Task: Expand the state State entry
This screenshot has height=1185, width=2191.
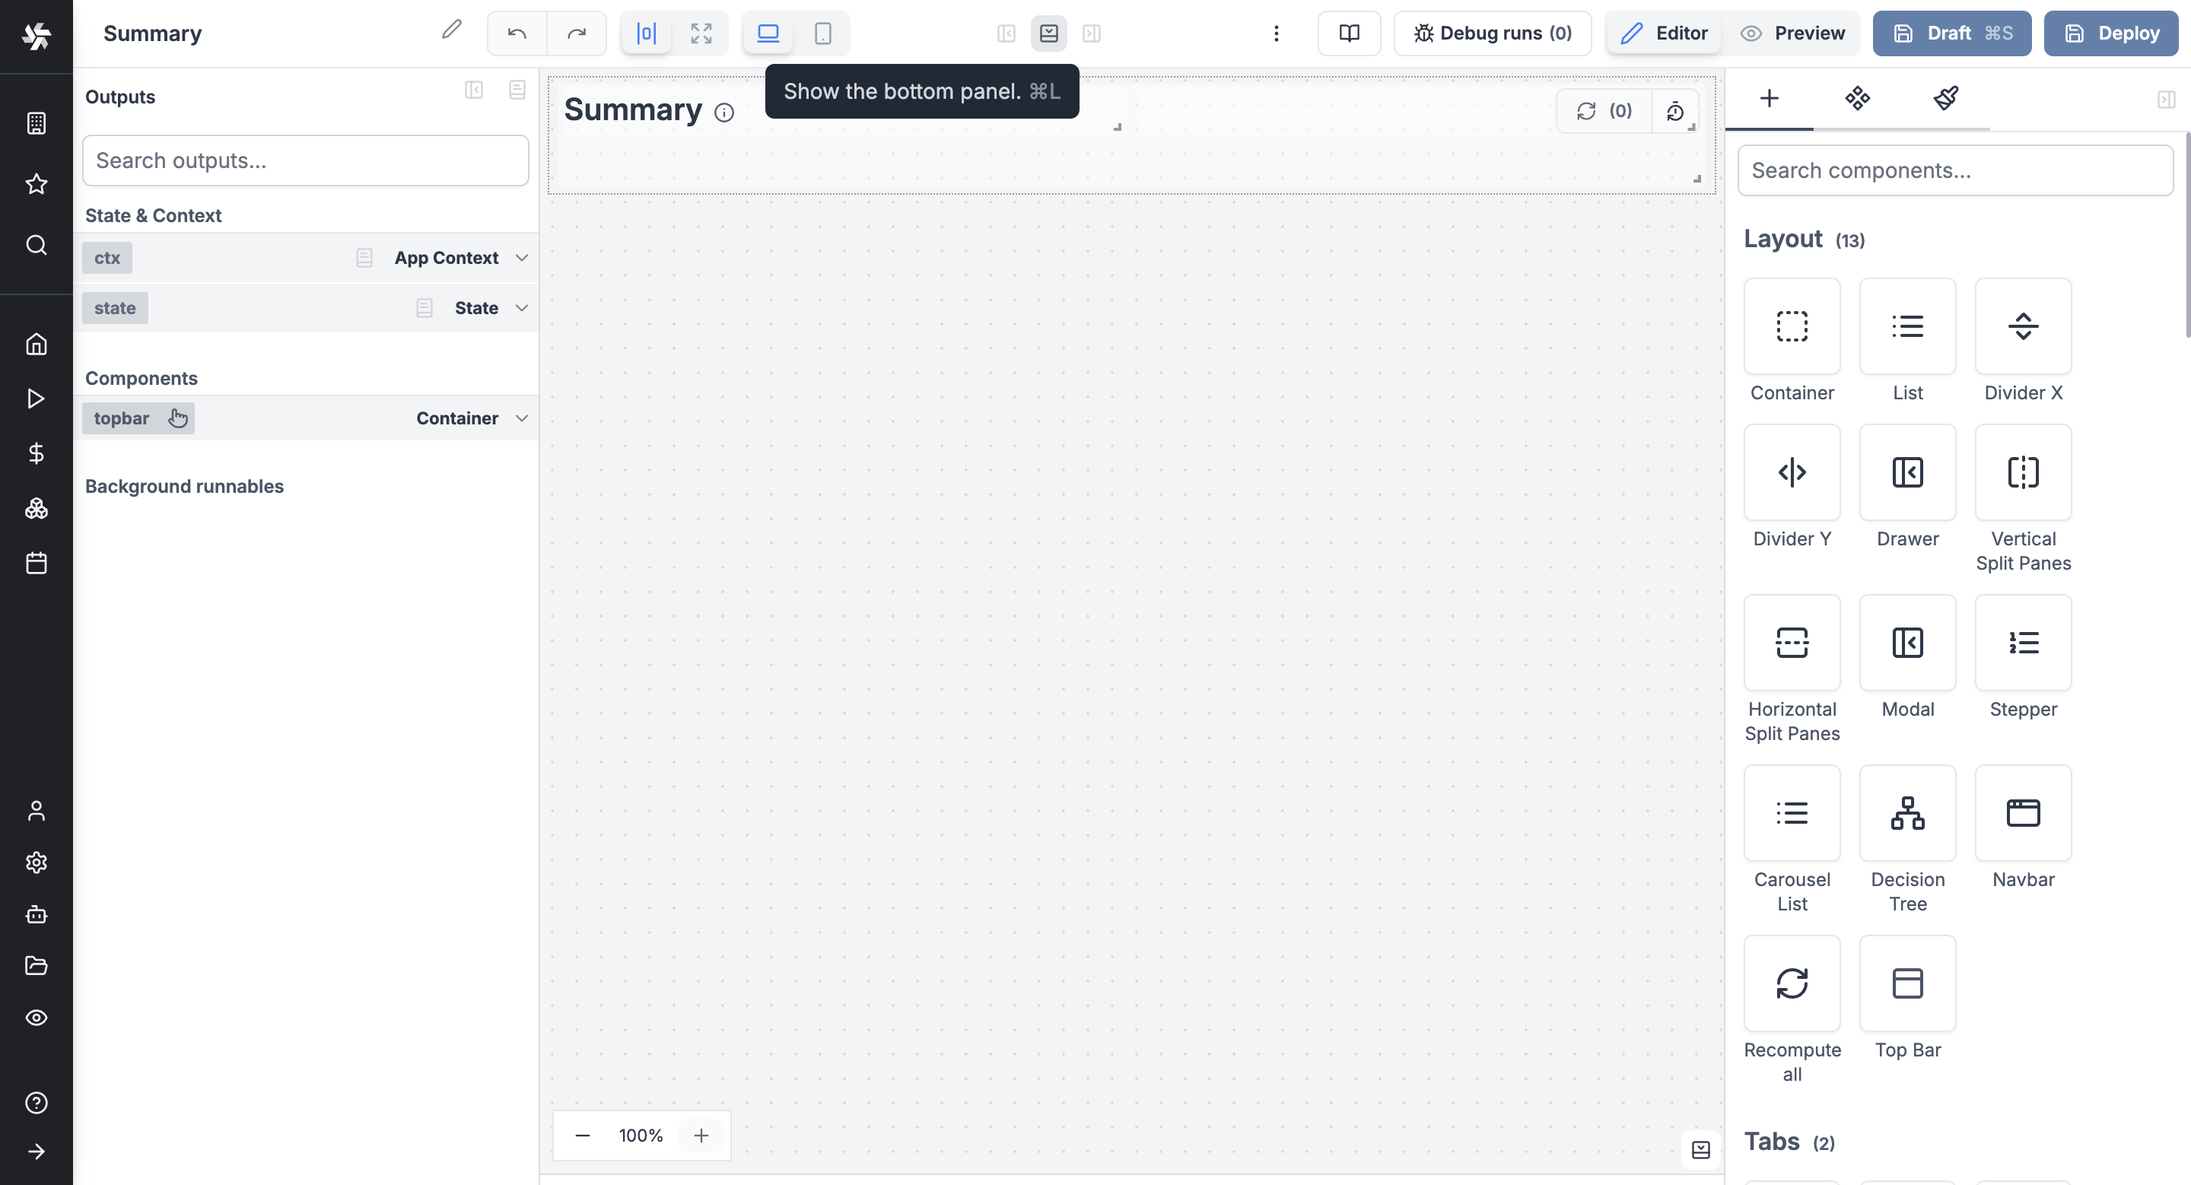Action: 521,308
